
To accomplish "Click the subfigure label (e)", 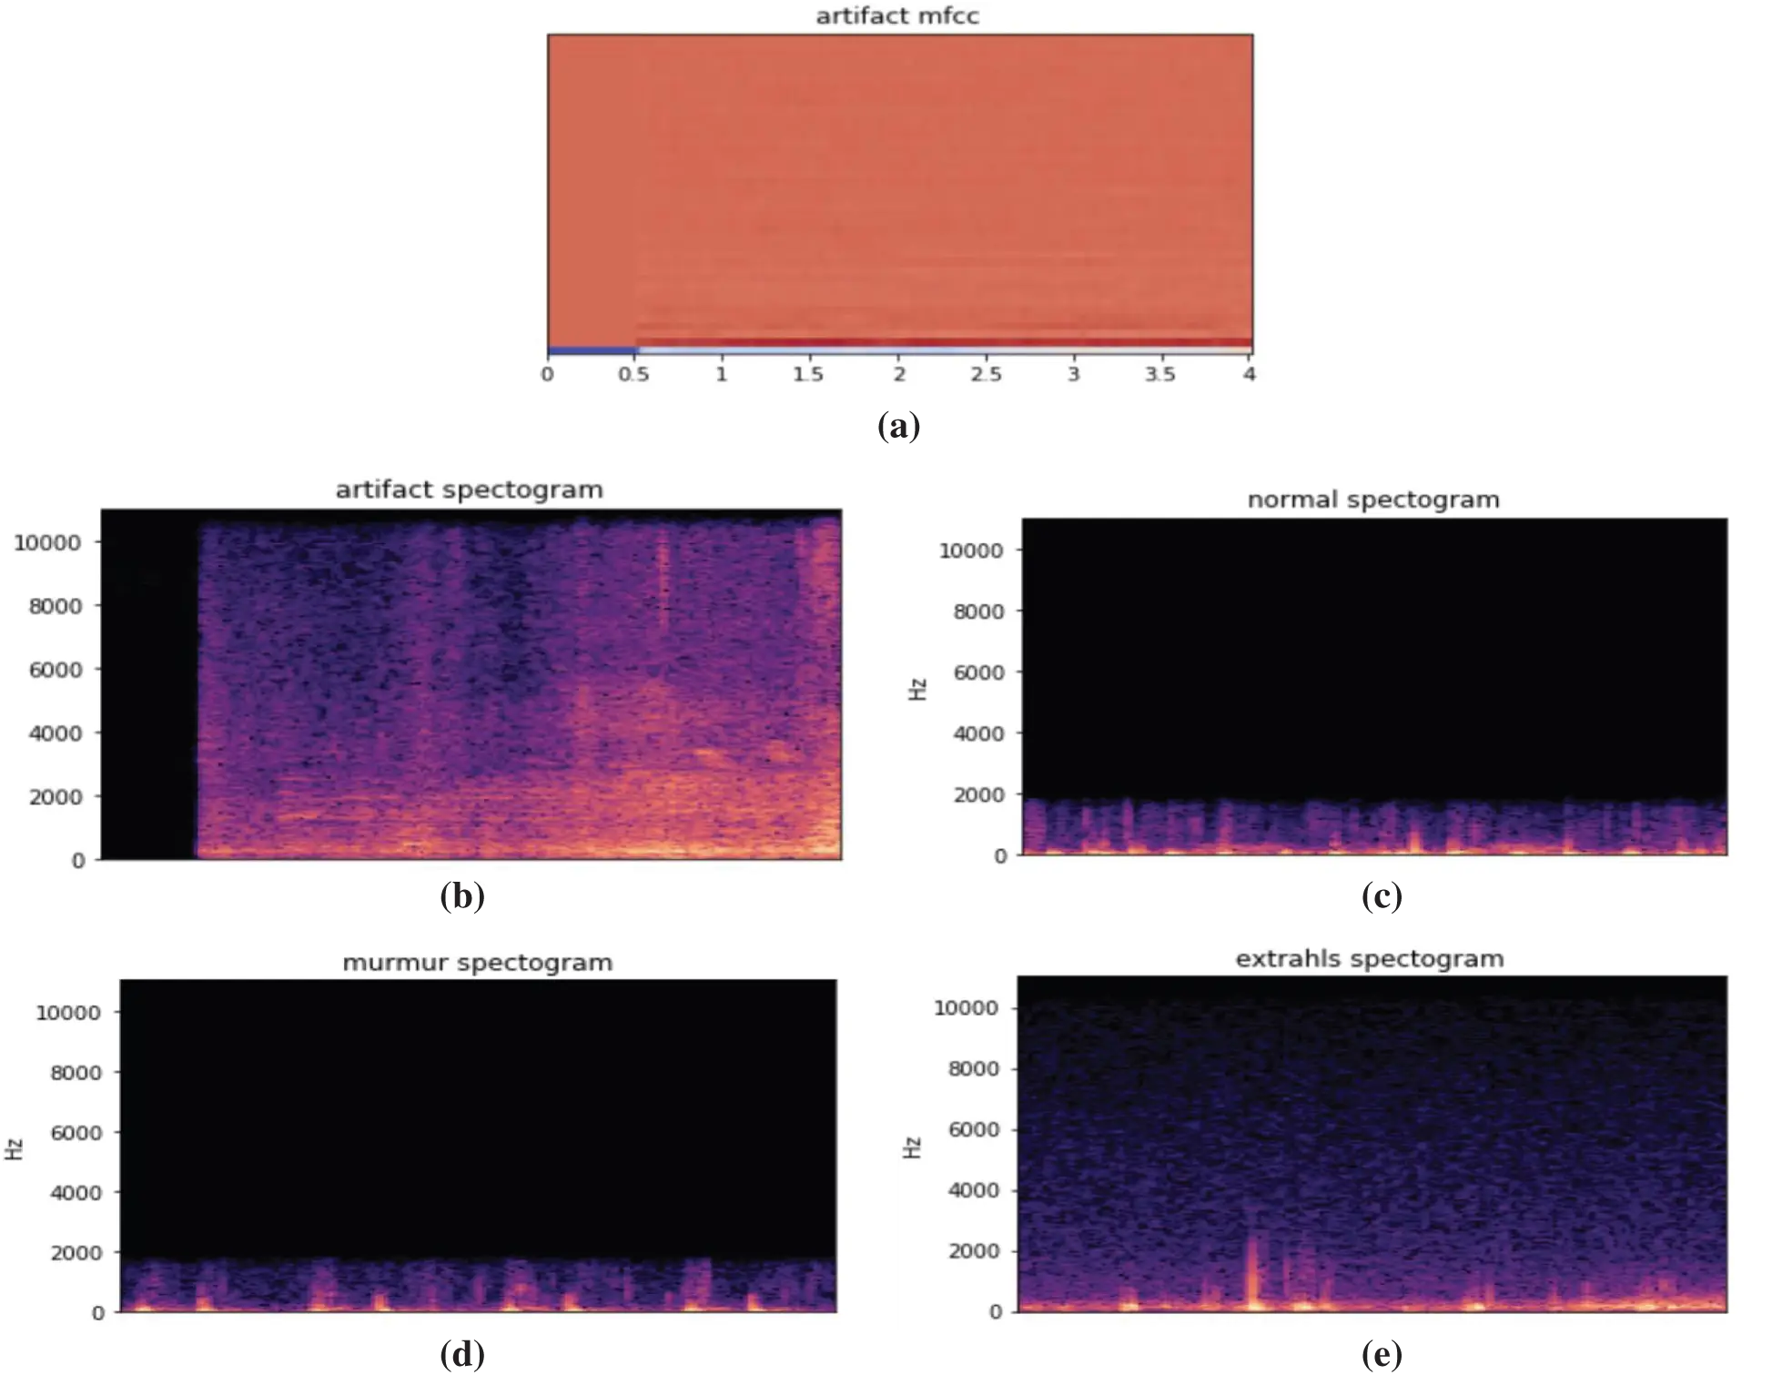I will coord(1382,1354).
